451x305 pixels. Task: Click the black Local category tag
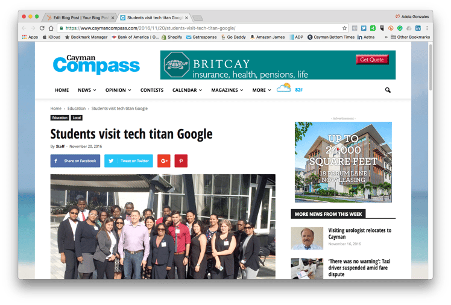tap(77, 118)
